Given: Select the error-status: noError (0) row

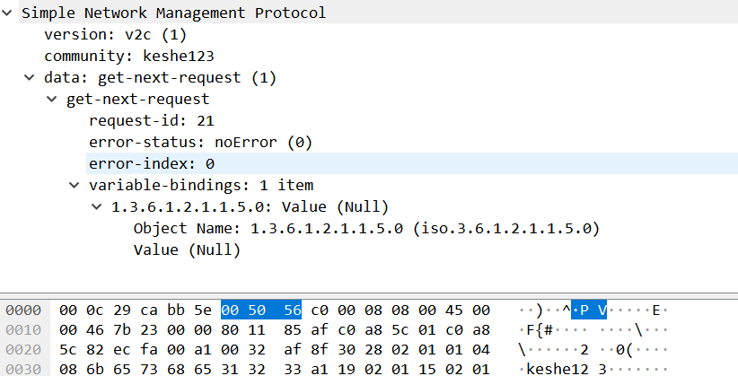Looking at the screenshot, I should [198, 143].
